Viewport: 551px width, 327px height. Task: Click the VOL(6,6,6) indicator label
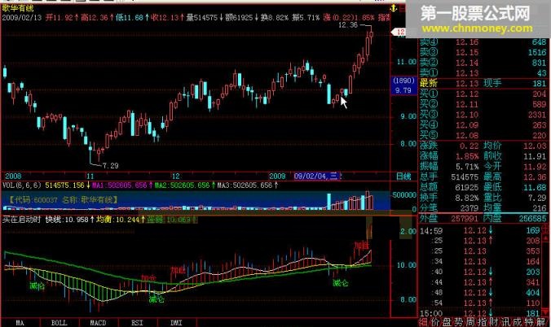click(x=22, y=185)
